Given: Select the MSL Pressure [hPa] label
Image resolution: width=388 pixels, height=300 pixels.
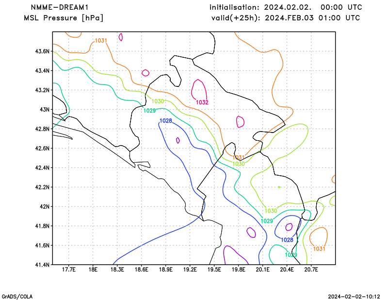Looking at the screenshot, I should coord(64,18).
